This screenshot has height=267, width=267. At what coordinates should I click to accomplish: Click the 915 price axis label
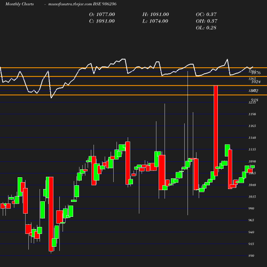pos(251,244)
